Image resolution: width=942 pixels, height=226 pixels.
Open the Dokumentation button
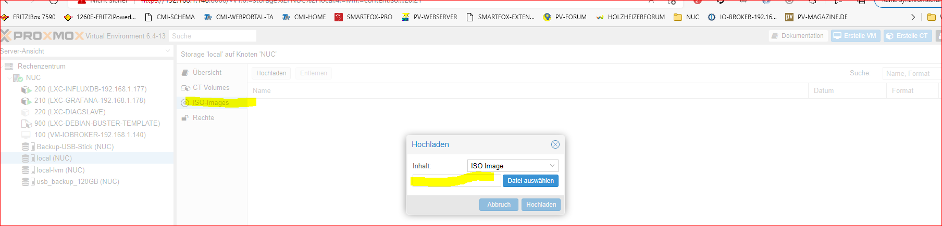tap(798, 36)
